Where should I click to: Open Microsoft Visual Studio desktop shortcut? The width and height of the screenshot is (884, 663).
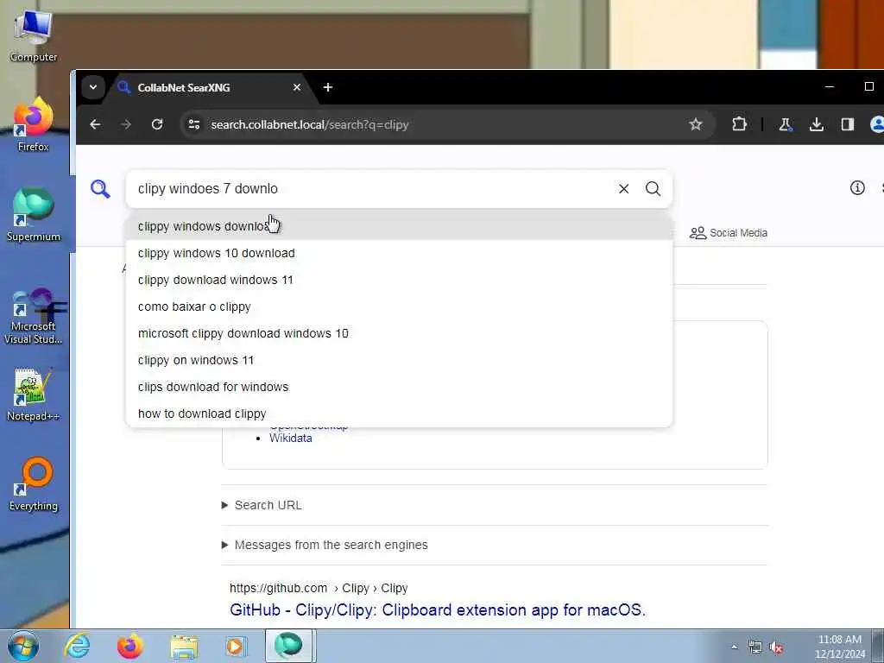point(34,316)
